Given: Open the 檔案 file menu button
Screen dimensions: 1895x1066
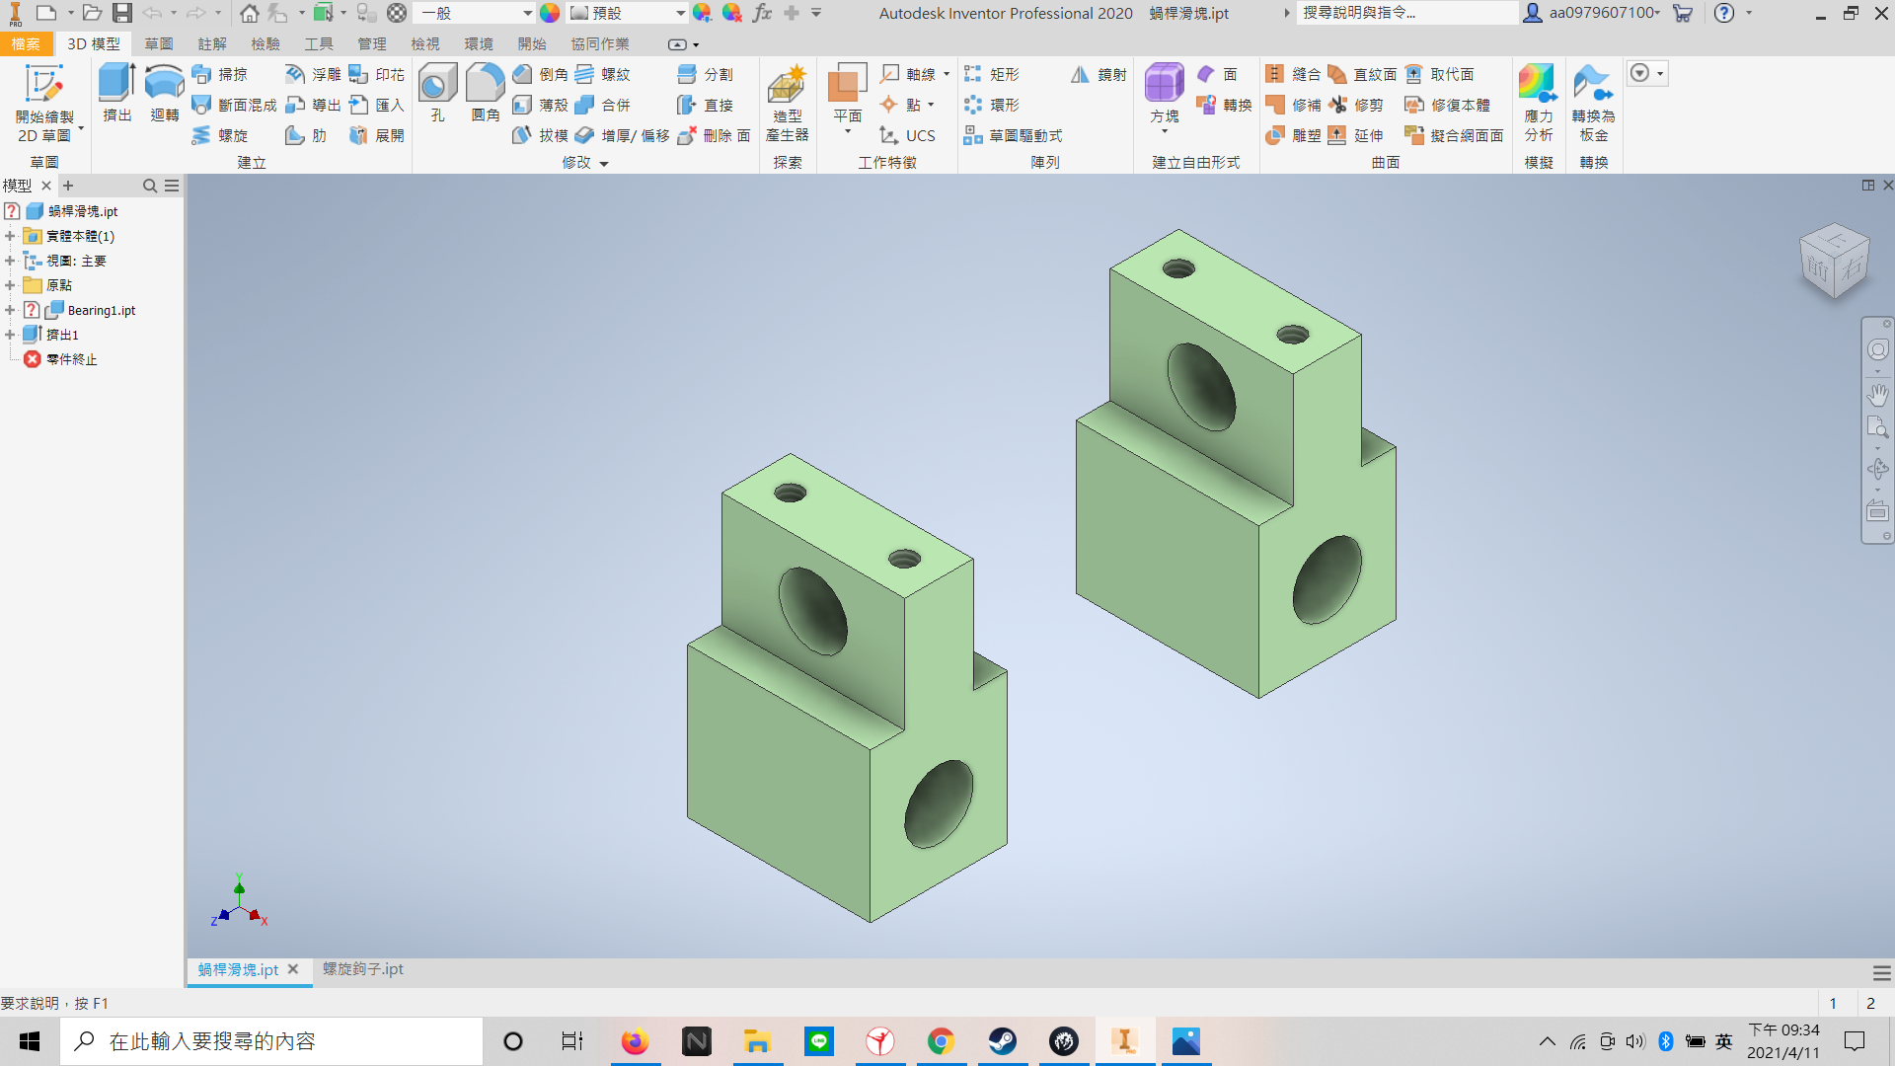Looking at the screenshot, I should pyautogui.click(x=26, y=44).
